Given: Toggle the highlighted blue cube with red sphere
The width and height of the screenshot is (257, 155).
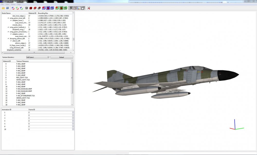Looking at the screenshot, I should 48,8.
